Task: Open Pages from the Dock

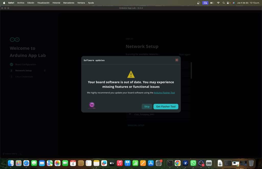Action: click(143, 163)
